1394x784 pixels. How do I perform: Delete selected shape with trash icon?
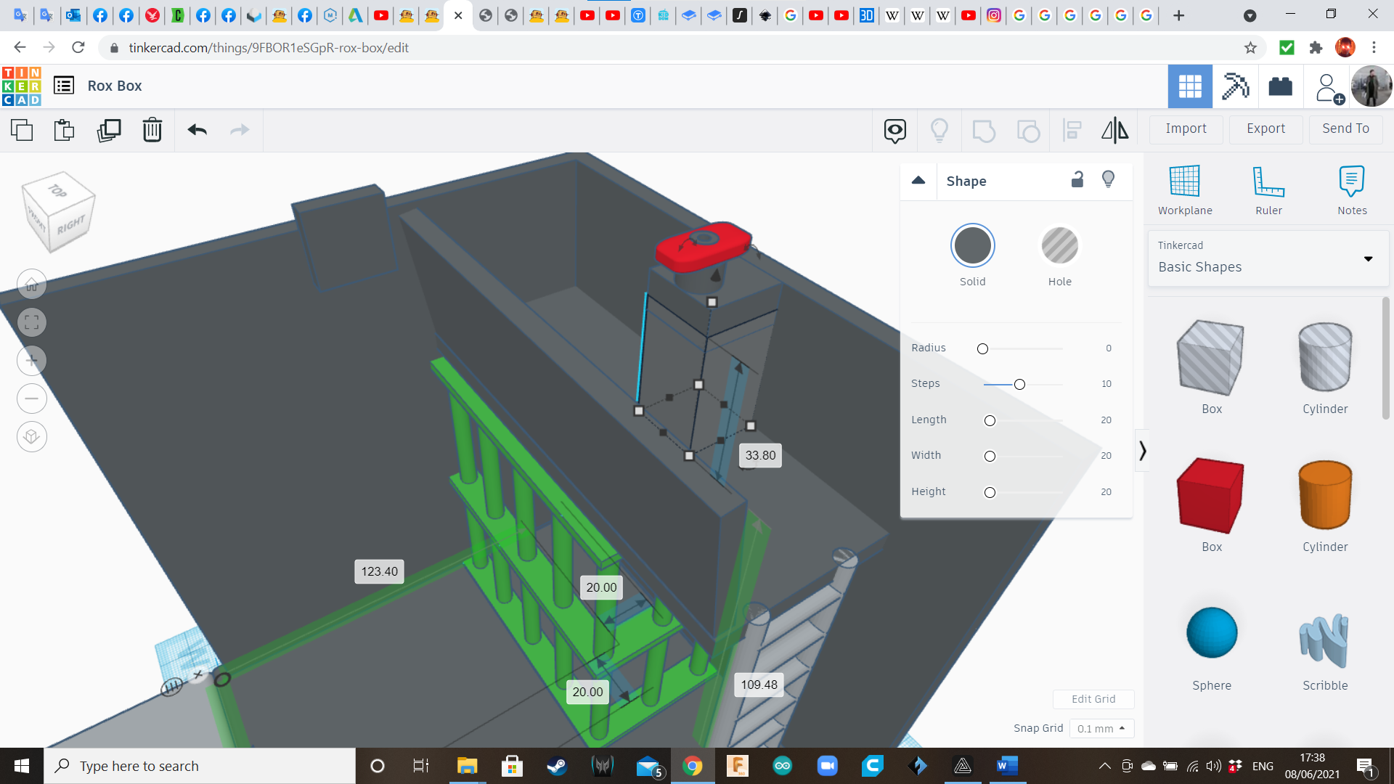152,131
